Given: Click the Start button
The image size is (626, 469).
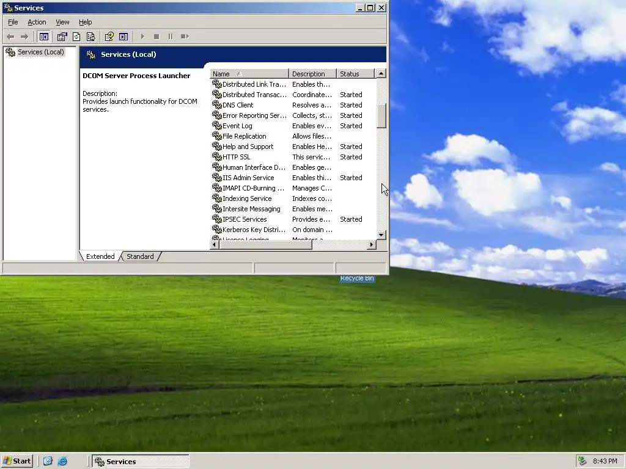Looking at the screenshot, I should coord(17,461).
